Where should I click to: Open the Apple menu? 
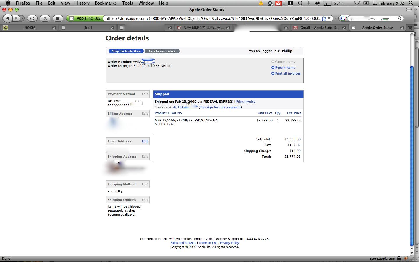pyautogui.click(x=8, y=3)
